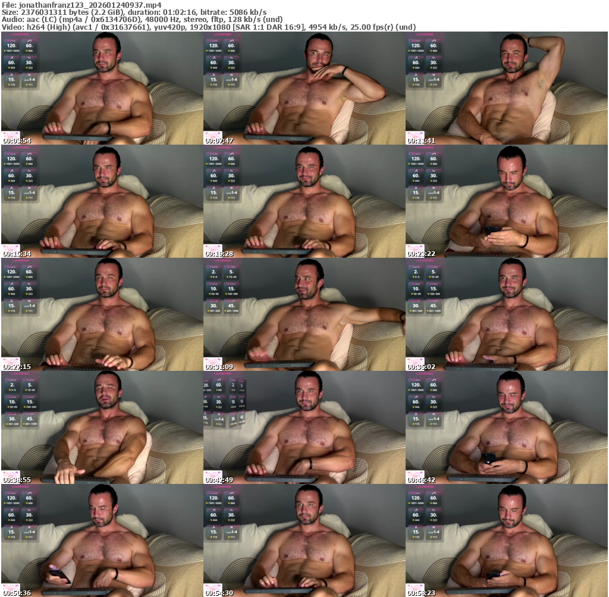This screenshot has height=597, width=609.
Task: Open the thumbnail at 00:27:15
Action: click(102, 314)
